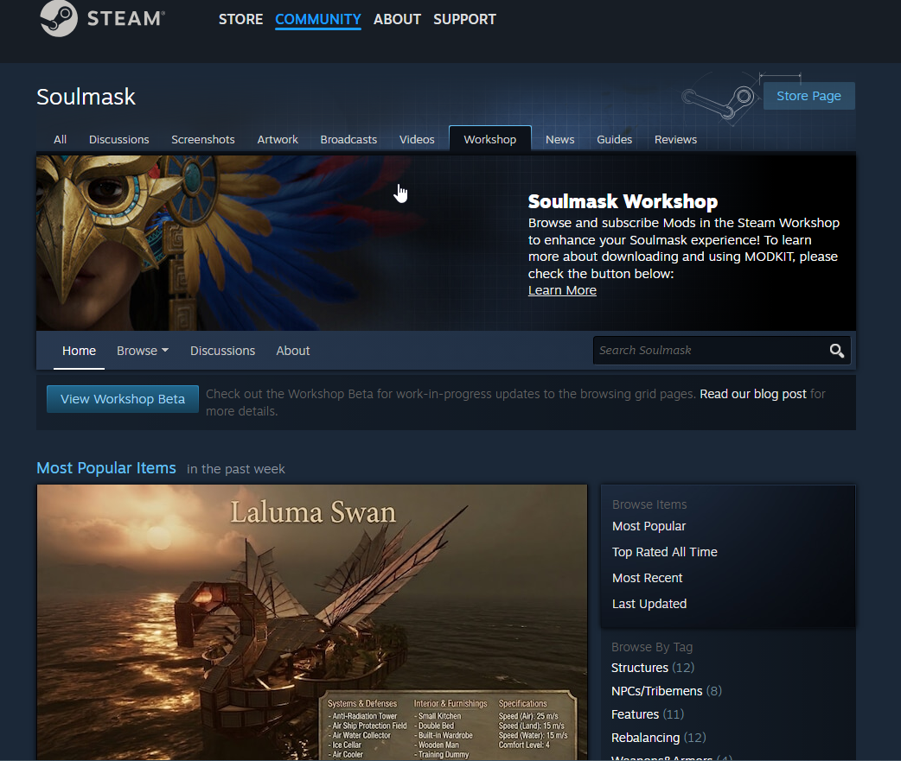Switch to the Discussions tab

pos(118,139)
